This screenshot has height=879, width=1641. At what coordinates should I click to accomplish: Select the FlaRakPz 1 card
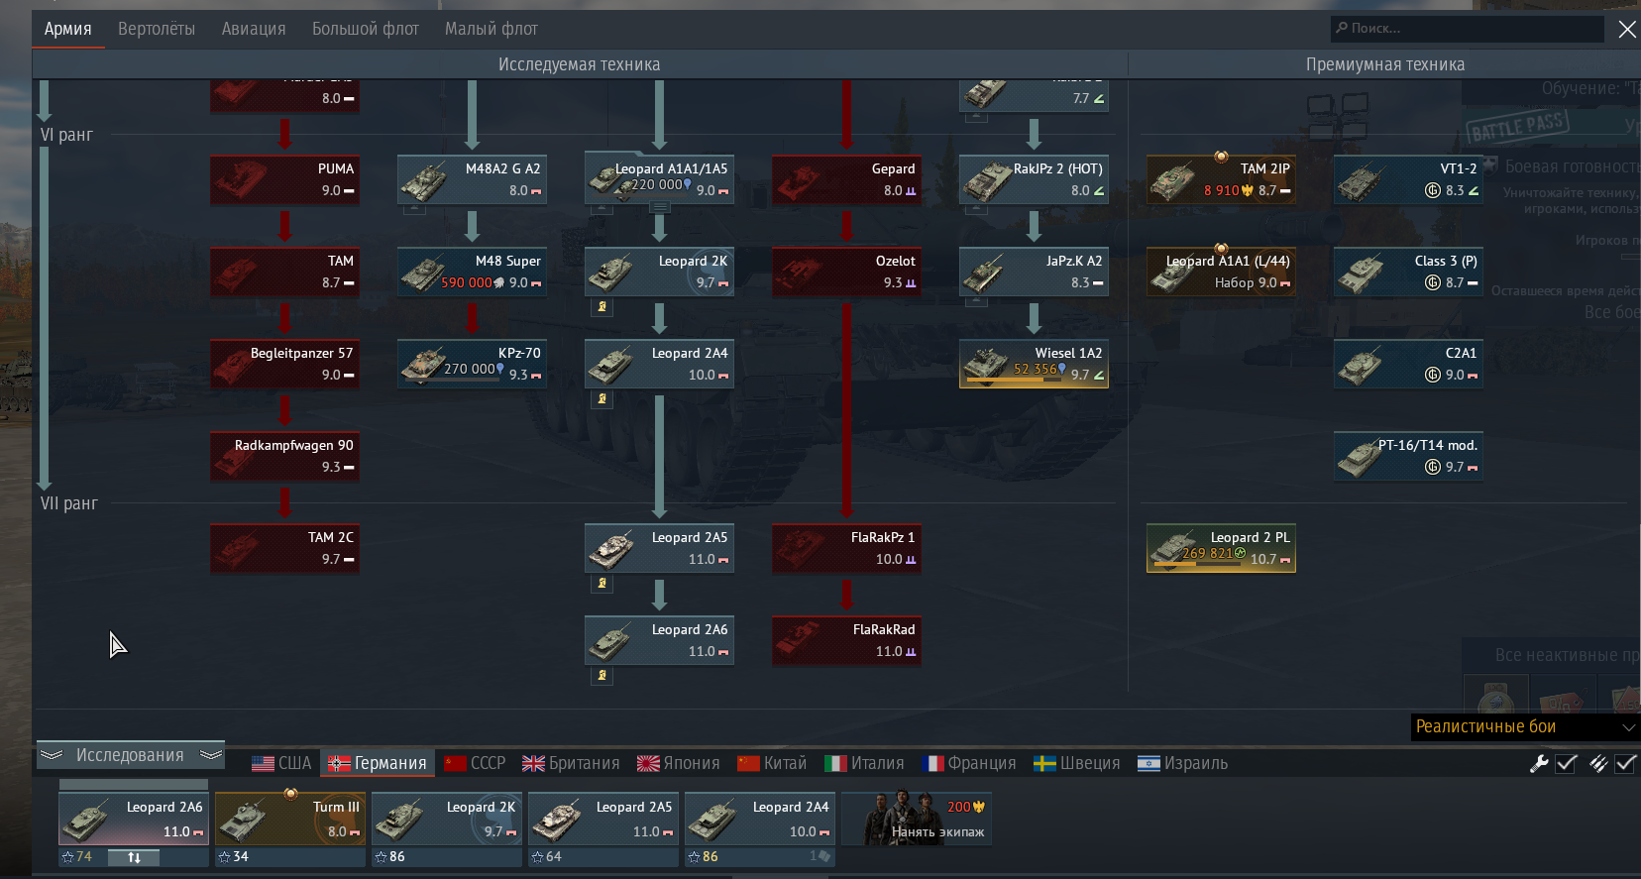[x=846, y=548]
